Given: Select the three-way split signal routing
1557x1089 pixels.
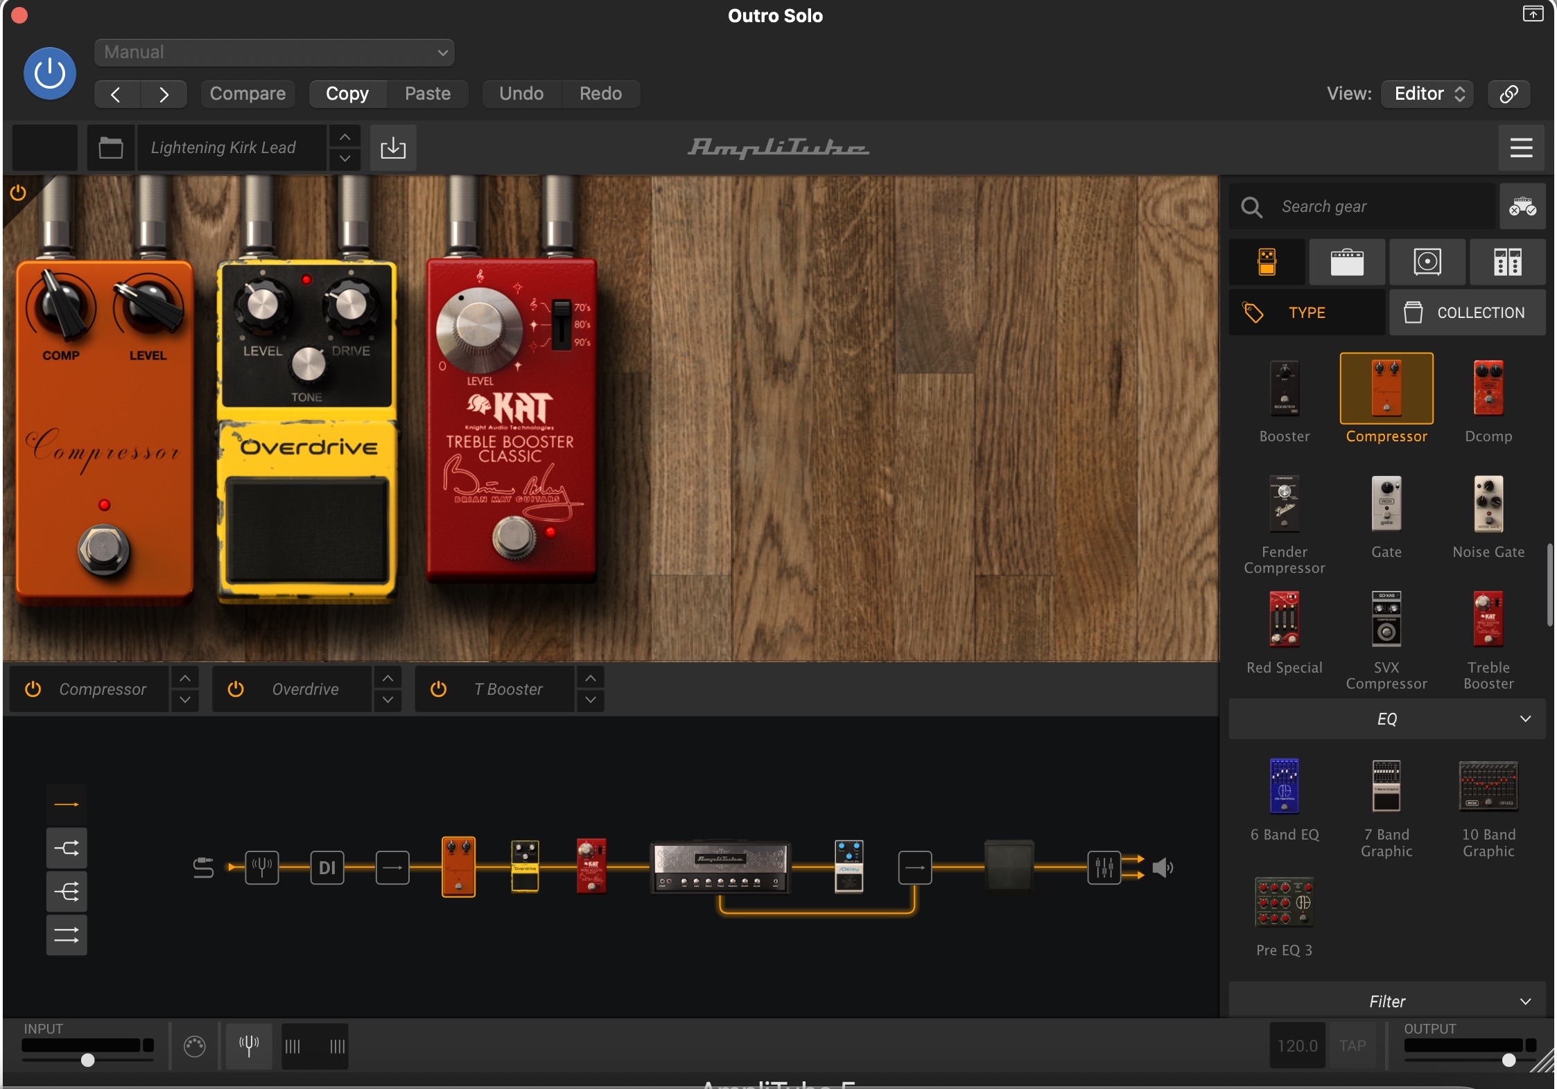Looking at the screenshot, I should (x=67, y=892).
